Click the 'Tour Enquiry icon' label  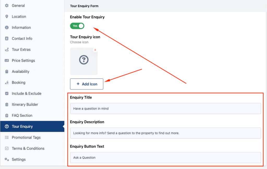85,37
